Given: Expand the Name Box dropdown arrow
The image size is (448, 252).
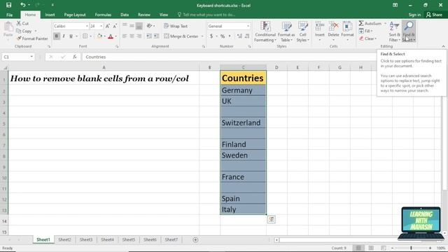Looking at the screenshot, I should click(x=31, y=57).
